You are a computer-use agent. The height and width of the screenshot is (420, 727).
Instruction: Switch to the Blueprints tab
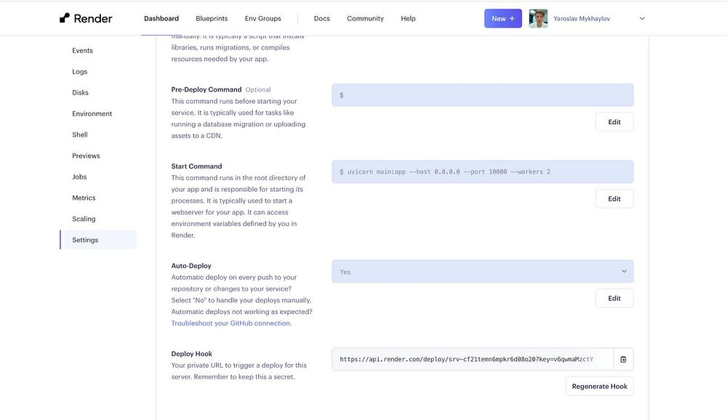point(212,18)
